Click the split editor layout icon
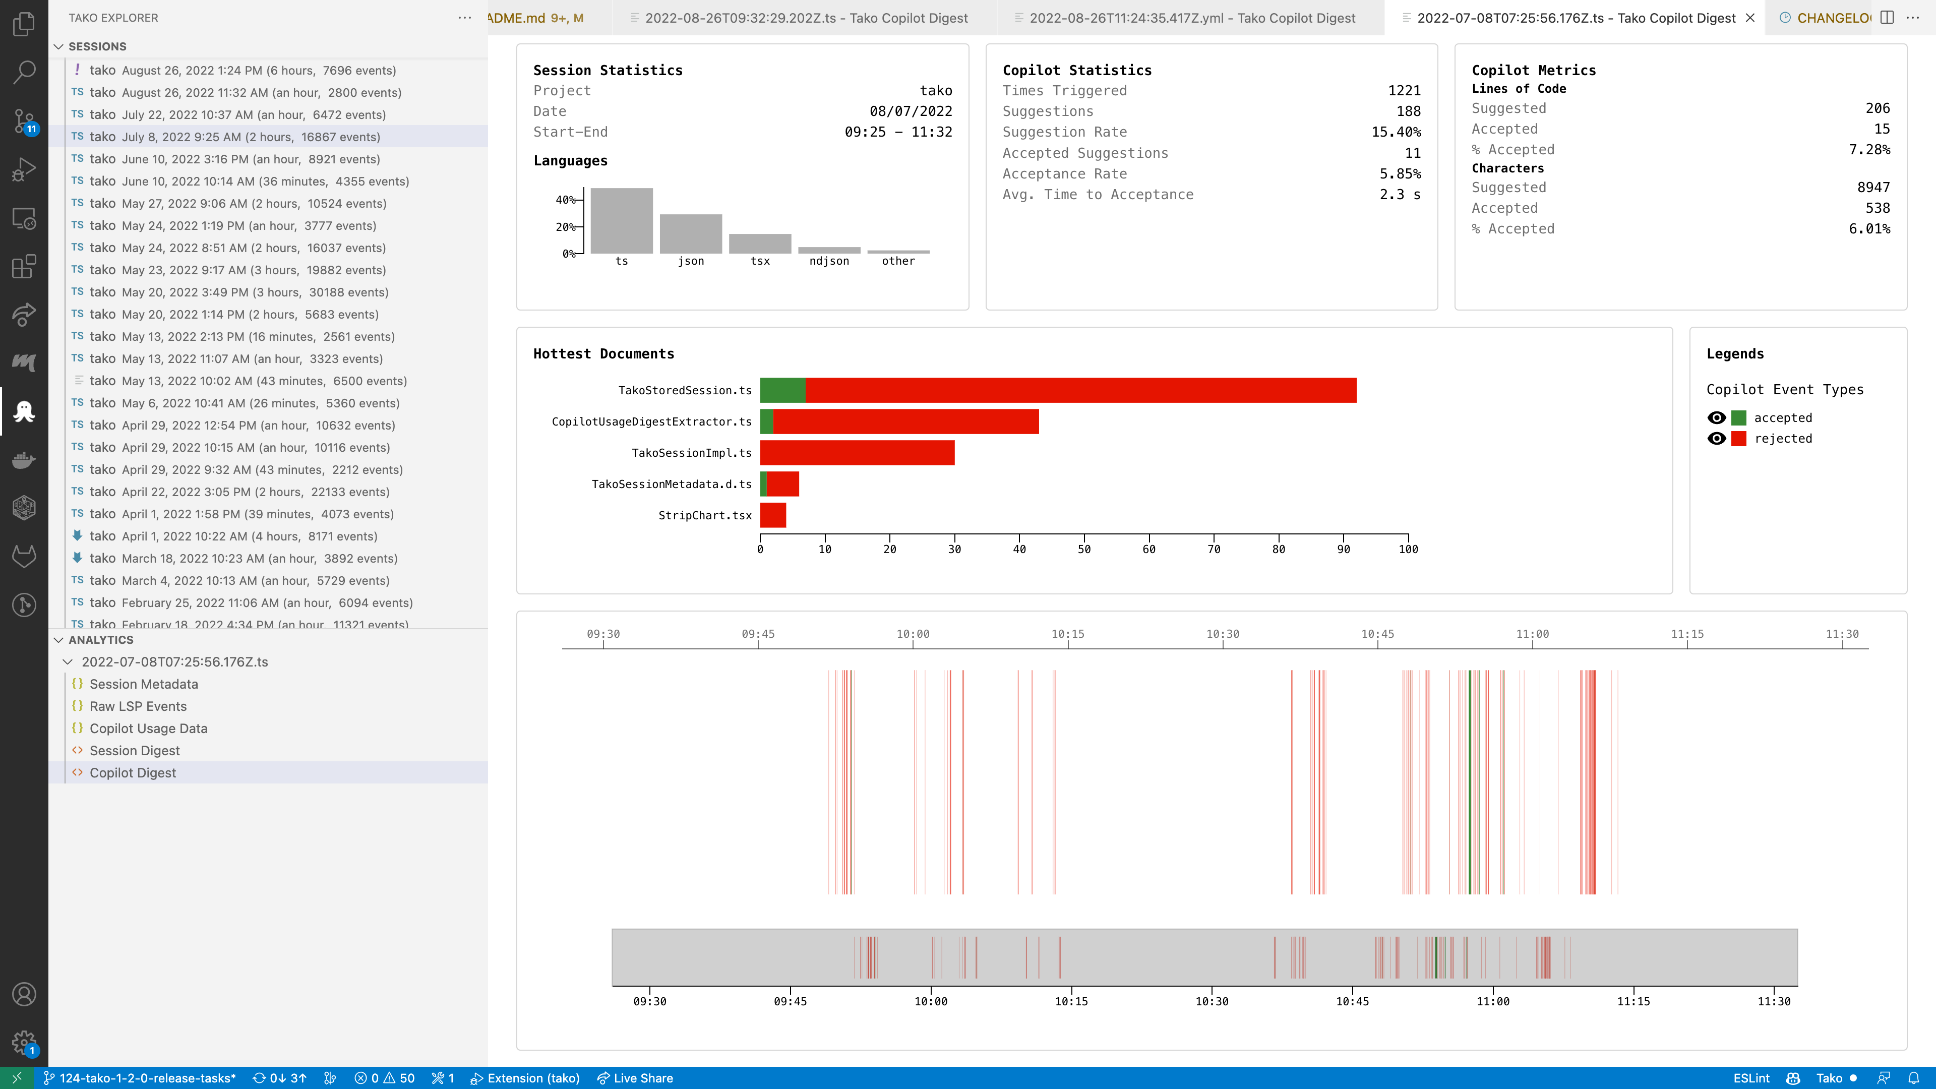The image size is (1936, 1089). (x=1887, y=17)
